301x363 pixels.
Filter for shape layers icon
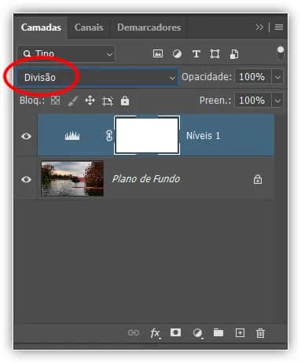click(x=215, y=54)
